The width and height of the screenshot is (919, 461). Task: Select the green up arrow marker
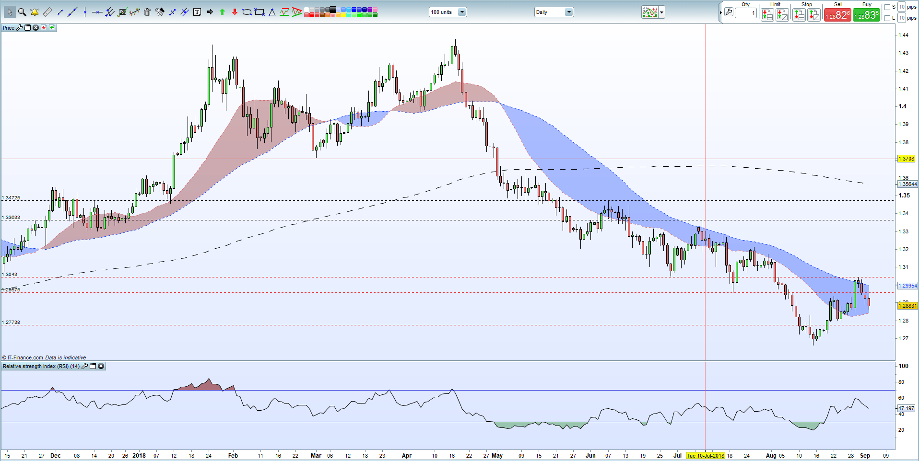[222, 12]
